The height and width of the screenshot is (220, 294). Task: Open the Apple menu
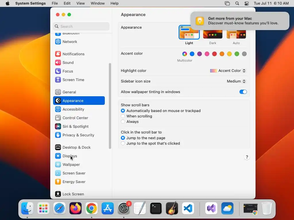tap(7, 3)
